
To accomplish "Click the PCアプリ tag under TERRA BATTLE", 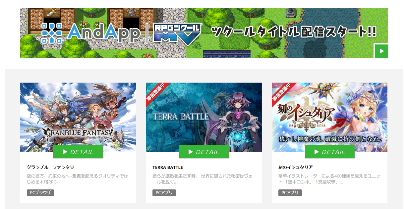I will (164, 193).
